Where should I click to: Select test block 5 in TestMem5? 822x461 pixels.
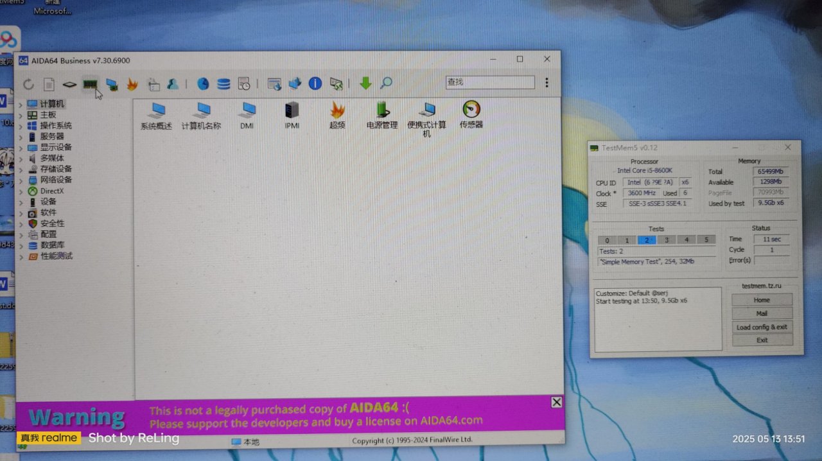pos(706,239)
